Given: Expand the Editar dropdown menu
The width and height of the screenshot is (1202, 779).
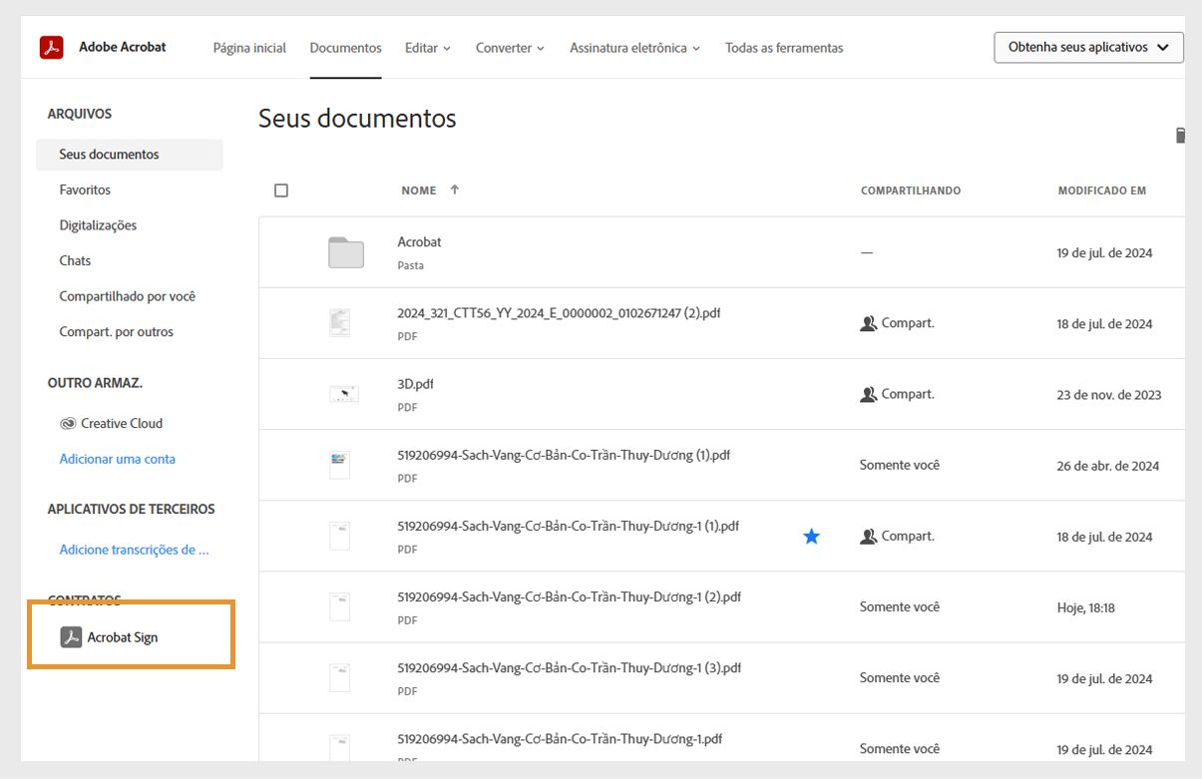Looking at the screenshot, I should pyautogui.click(x=427, y=47).
